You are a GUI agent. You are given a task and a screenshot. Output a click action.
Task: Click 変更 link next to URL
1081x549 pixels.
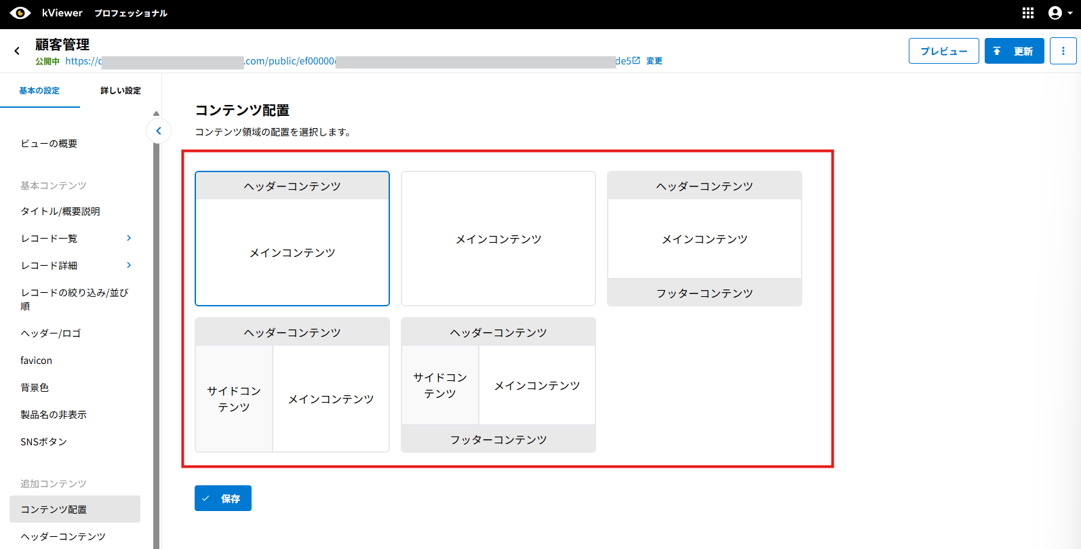tap(654, 61)
